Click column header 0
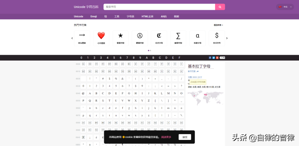The height and width of the screenshot is (146, 299). 81,58
